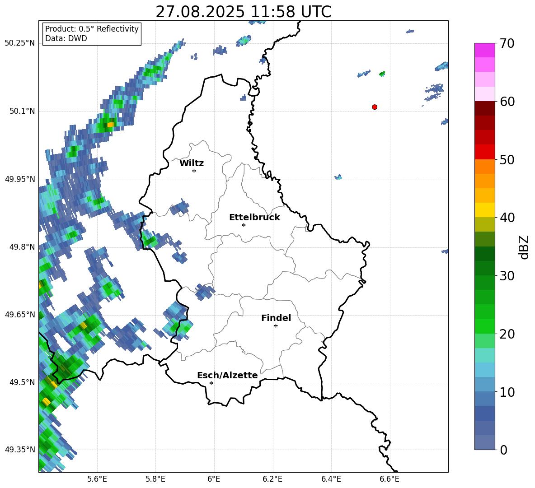The height and width of the screenshot is (488, 535).
Task: Click the 6°E longitude label
Action: click(214, 479)
